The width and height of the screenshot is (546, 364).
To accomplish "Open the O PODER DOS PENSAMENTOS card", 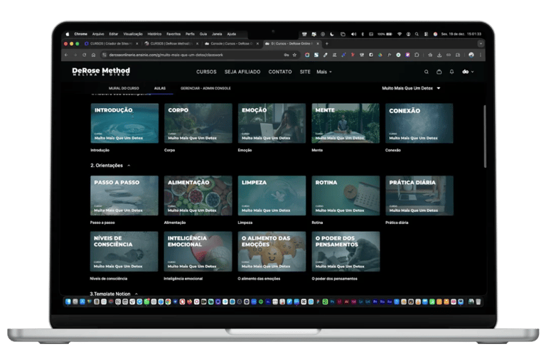I will 346,252.
